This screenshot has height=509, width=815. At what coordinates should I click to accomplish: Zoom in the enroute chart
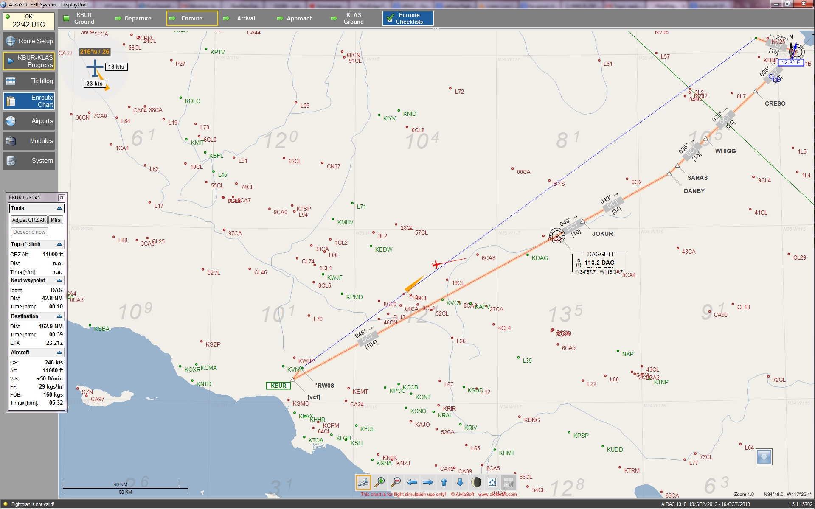[379, 482]
